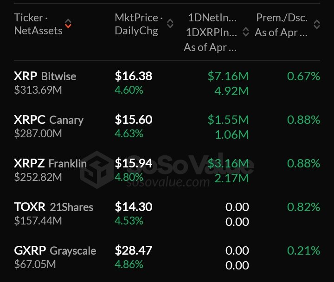Screen dimensions: 334x282
Task: Click the 4.63% Canary daily change
Action: (129, 134)
